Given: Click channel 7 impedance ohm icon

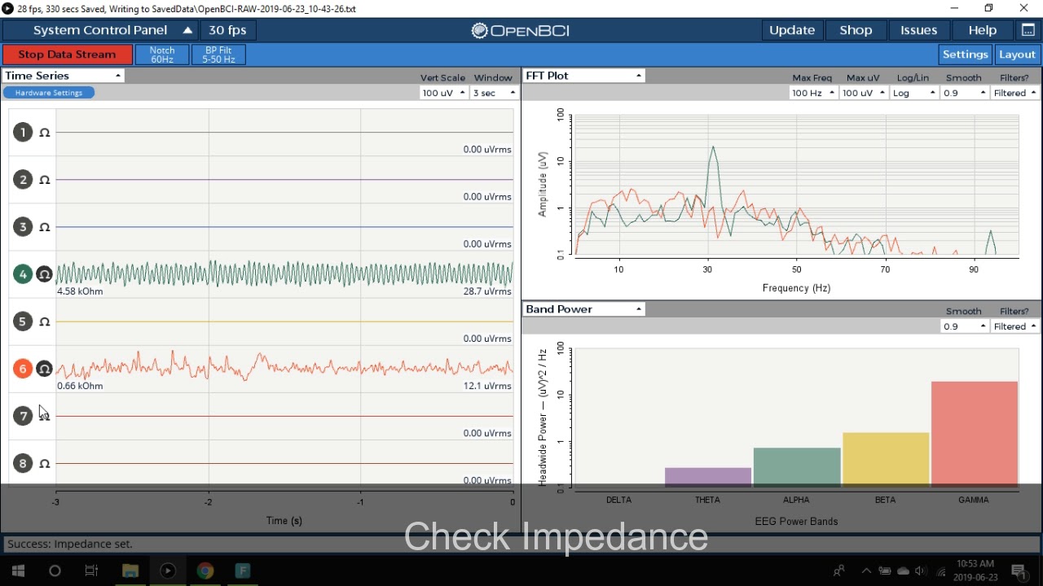Looking at the screenshot, I should pyautogui.click(x=45, y=416).
